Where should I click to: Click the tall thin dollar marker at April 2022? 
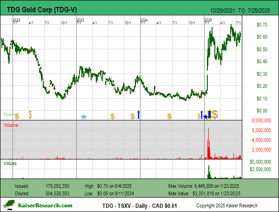30,114
